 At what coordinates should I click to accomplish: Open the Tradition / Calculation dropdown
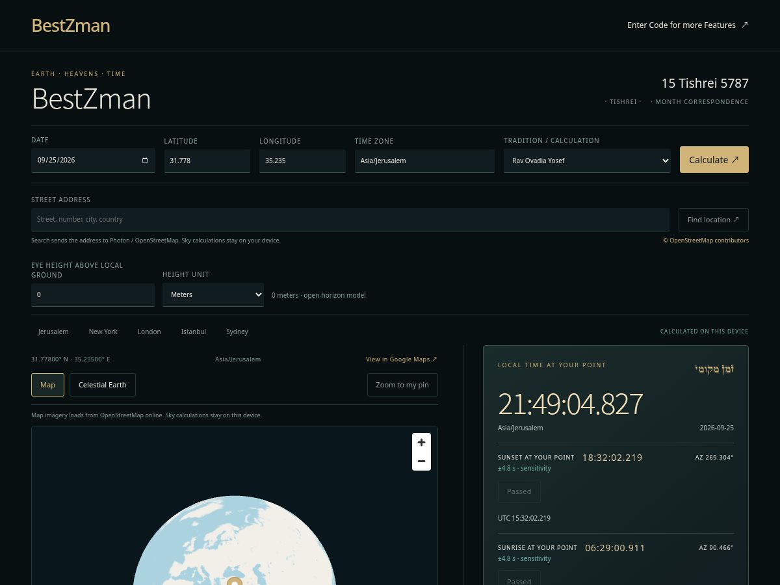pyautogui.click(x=587, y=161)
